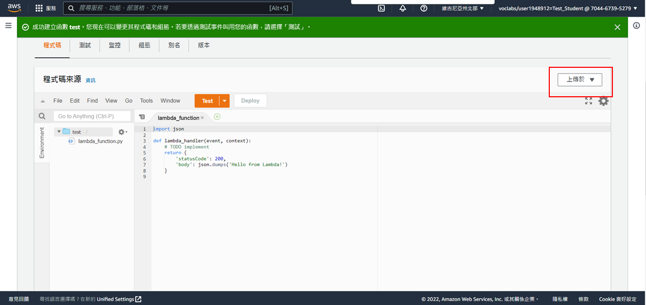Image resolution: width=646 pixels, height=305 pixels.
Task: Close the lambda_function editor tab
Action: (x=202, y=118)
